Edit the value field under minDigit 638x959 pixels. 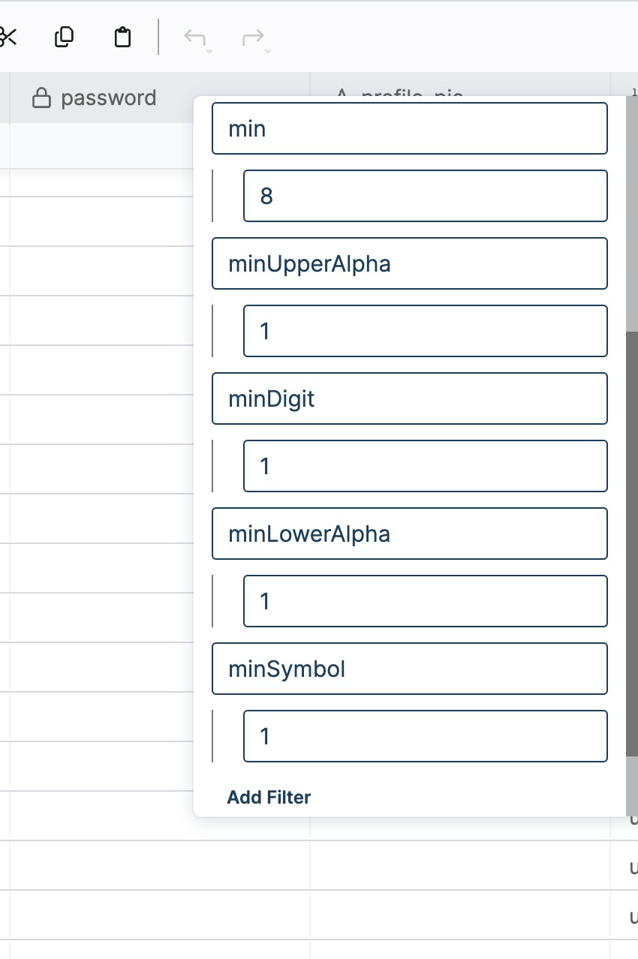click(425, 466)
